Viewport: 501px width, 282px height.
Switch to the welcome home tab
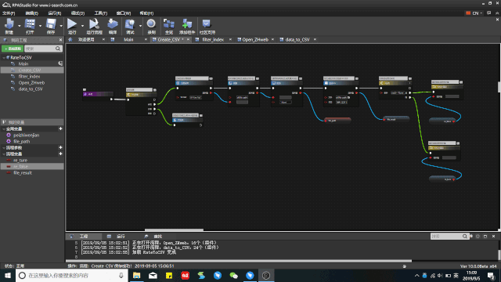coord(86,40)
